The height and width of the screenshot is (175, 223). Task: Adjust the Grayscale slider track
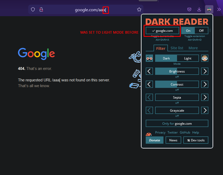click(x=177, y=111)
